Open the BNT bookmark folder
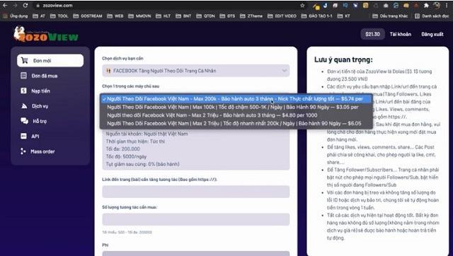Screen dimensions: 453x256 183,16
